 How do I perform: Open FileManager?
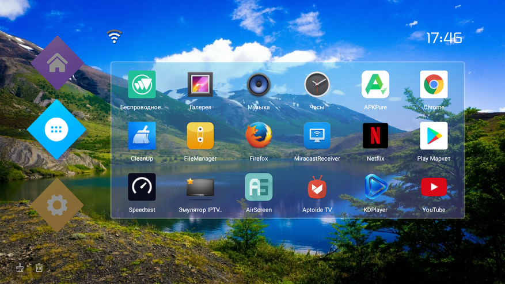click(x=200, y=136)
